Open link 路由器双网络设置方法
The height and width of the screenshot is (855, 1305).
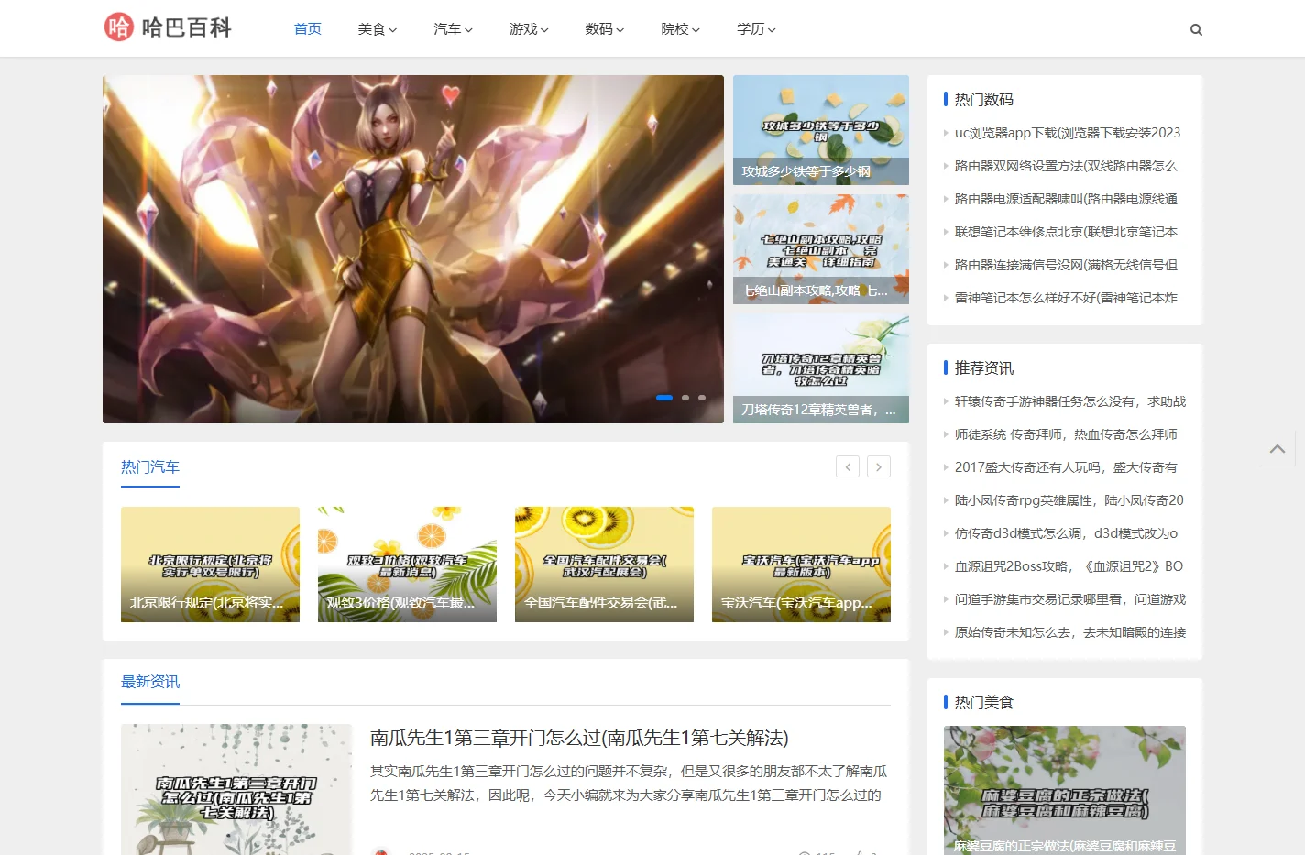coord(1066,166)
